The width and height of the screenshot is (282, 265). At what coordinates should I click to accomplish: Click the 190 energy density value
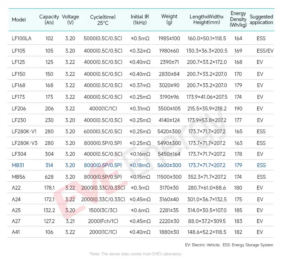[x=238, y=108]
